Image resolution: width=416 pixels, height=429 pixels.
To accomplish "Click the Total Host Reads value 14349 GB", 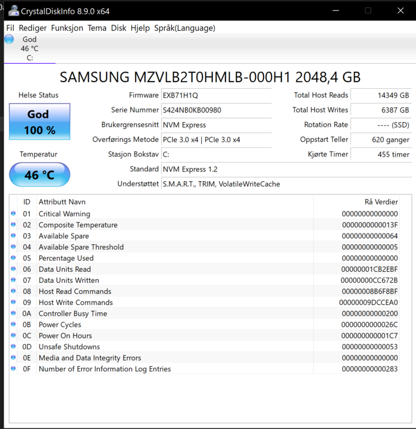I will tap(381, 95).
